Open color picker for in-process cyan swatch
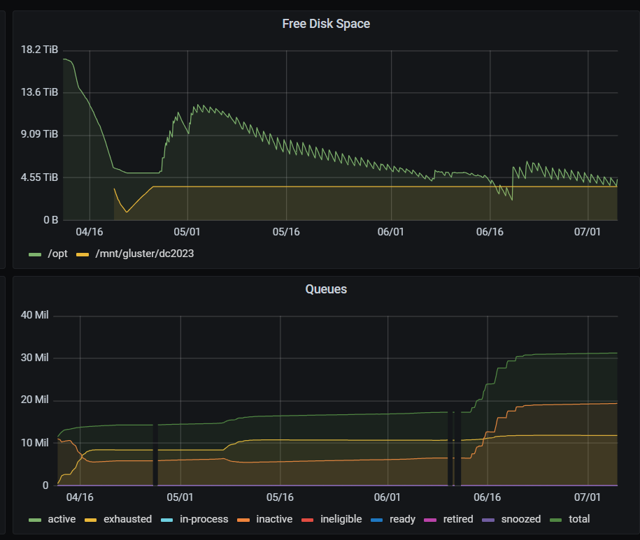The width and height of the screenshot is (640, 540). tap(167, 520)
